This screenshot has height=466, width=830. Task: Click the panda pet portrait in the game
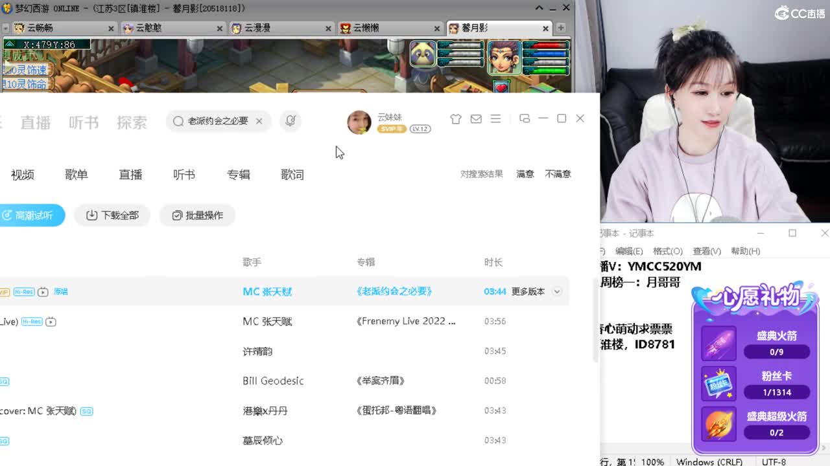pos(423,54)
